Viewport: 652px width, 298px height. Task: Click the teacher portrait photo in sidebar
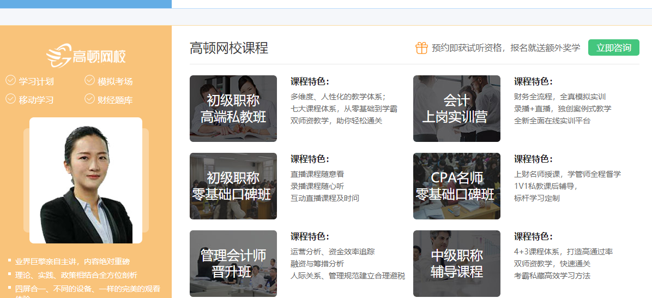coord(86,180)
